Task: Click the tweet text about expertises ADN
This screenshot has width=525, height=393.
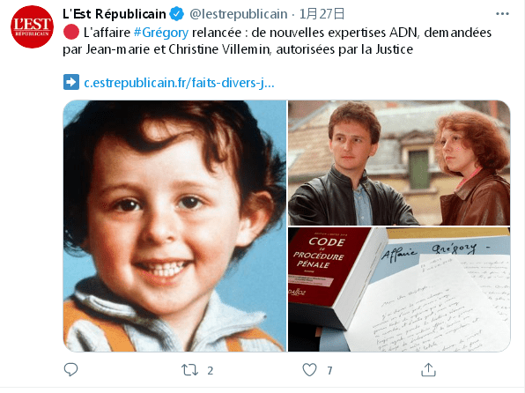Action: [277, 41]
